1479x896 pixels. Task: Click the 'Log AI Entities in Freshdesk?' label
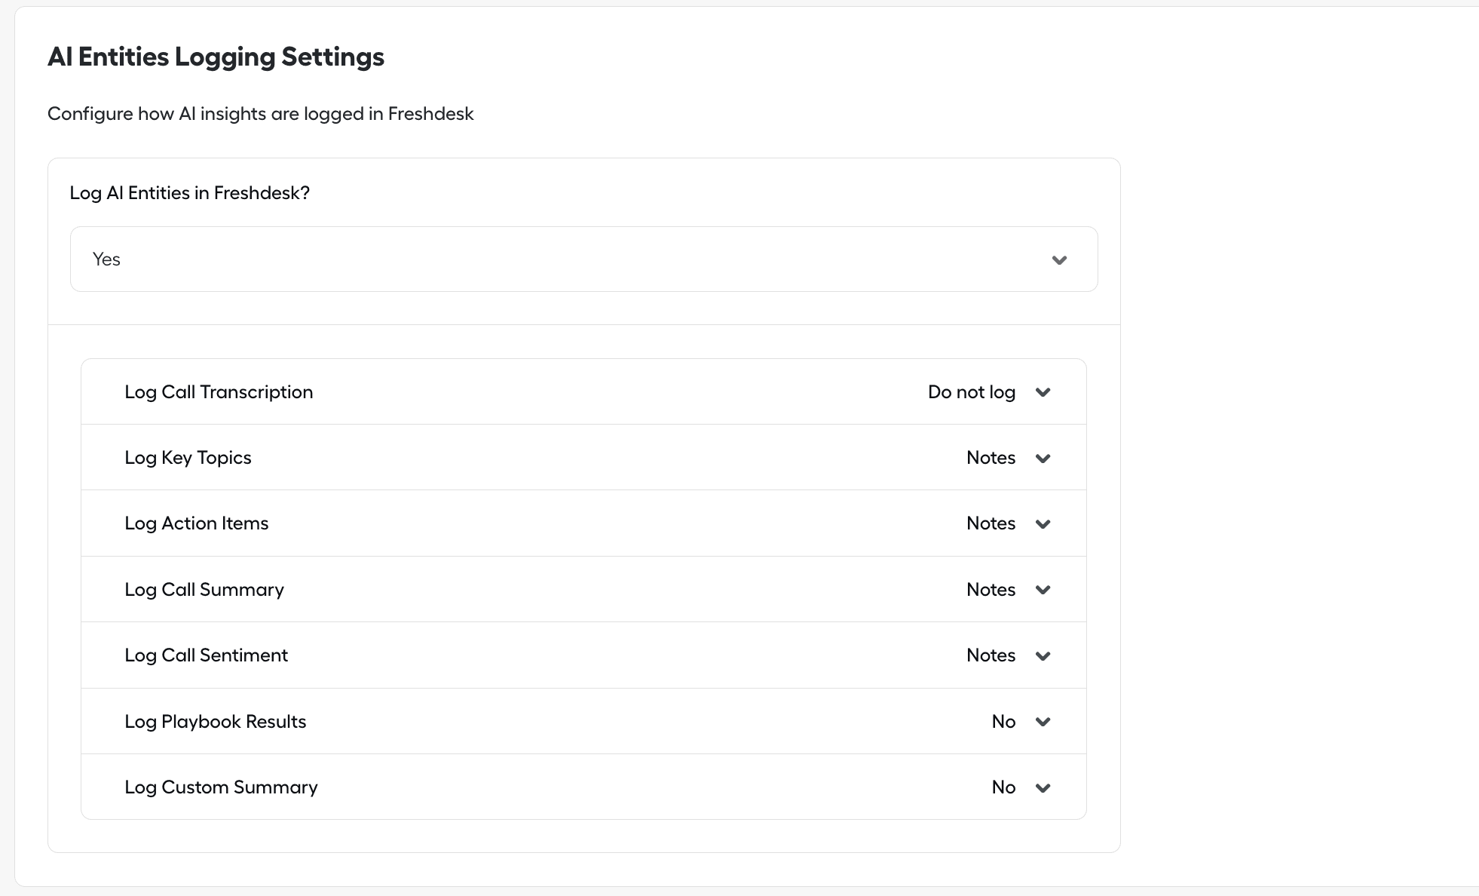tap(189, 193)
